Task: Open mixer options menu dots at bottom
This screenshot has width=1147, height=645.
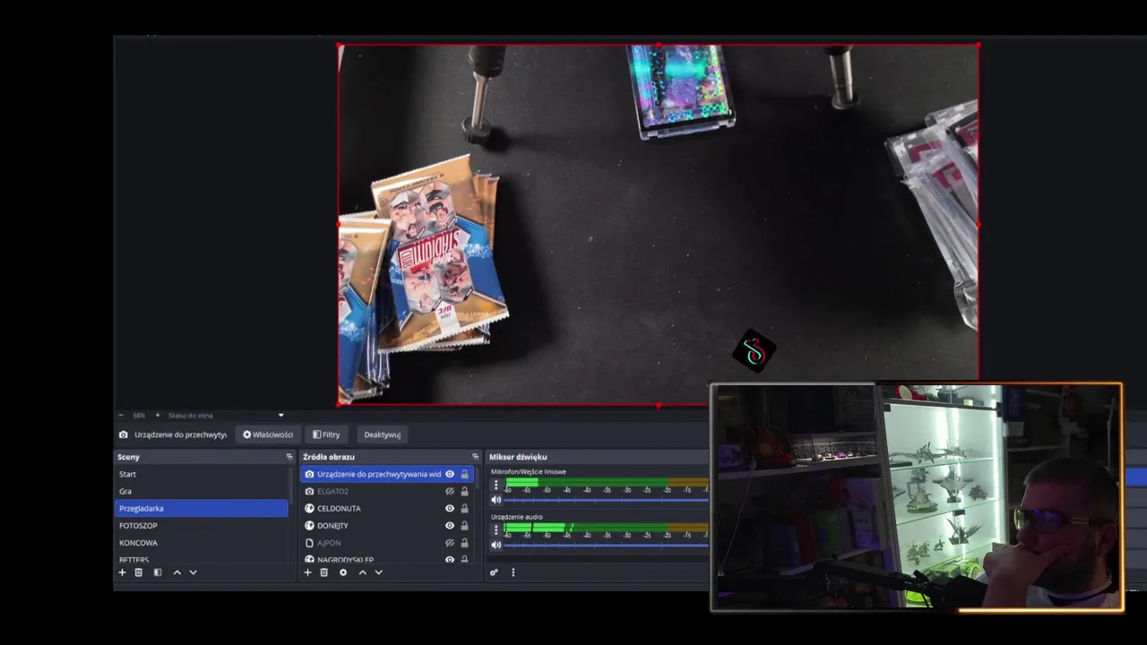Action: pyautogui.click(x=513, y=572)
